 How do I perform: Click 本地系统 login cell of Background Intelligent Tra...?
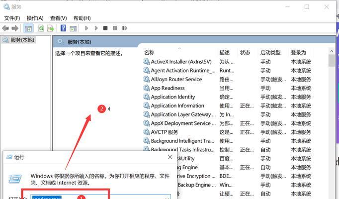(x=301, y=141)
